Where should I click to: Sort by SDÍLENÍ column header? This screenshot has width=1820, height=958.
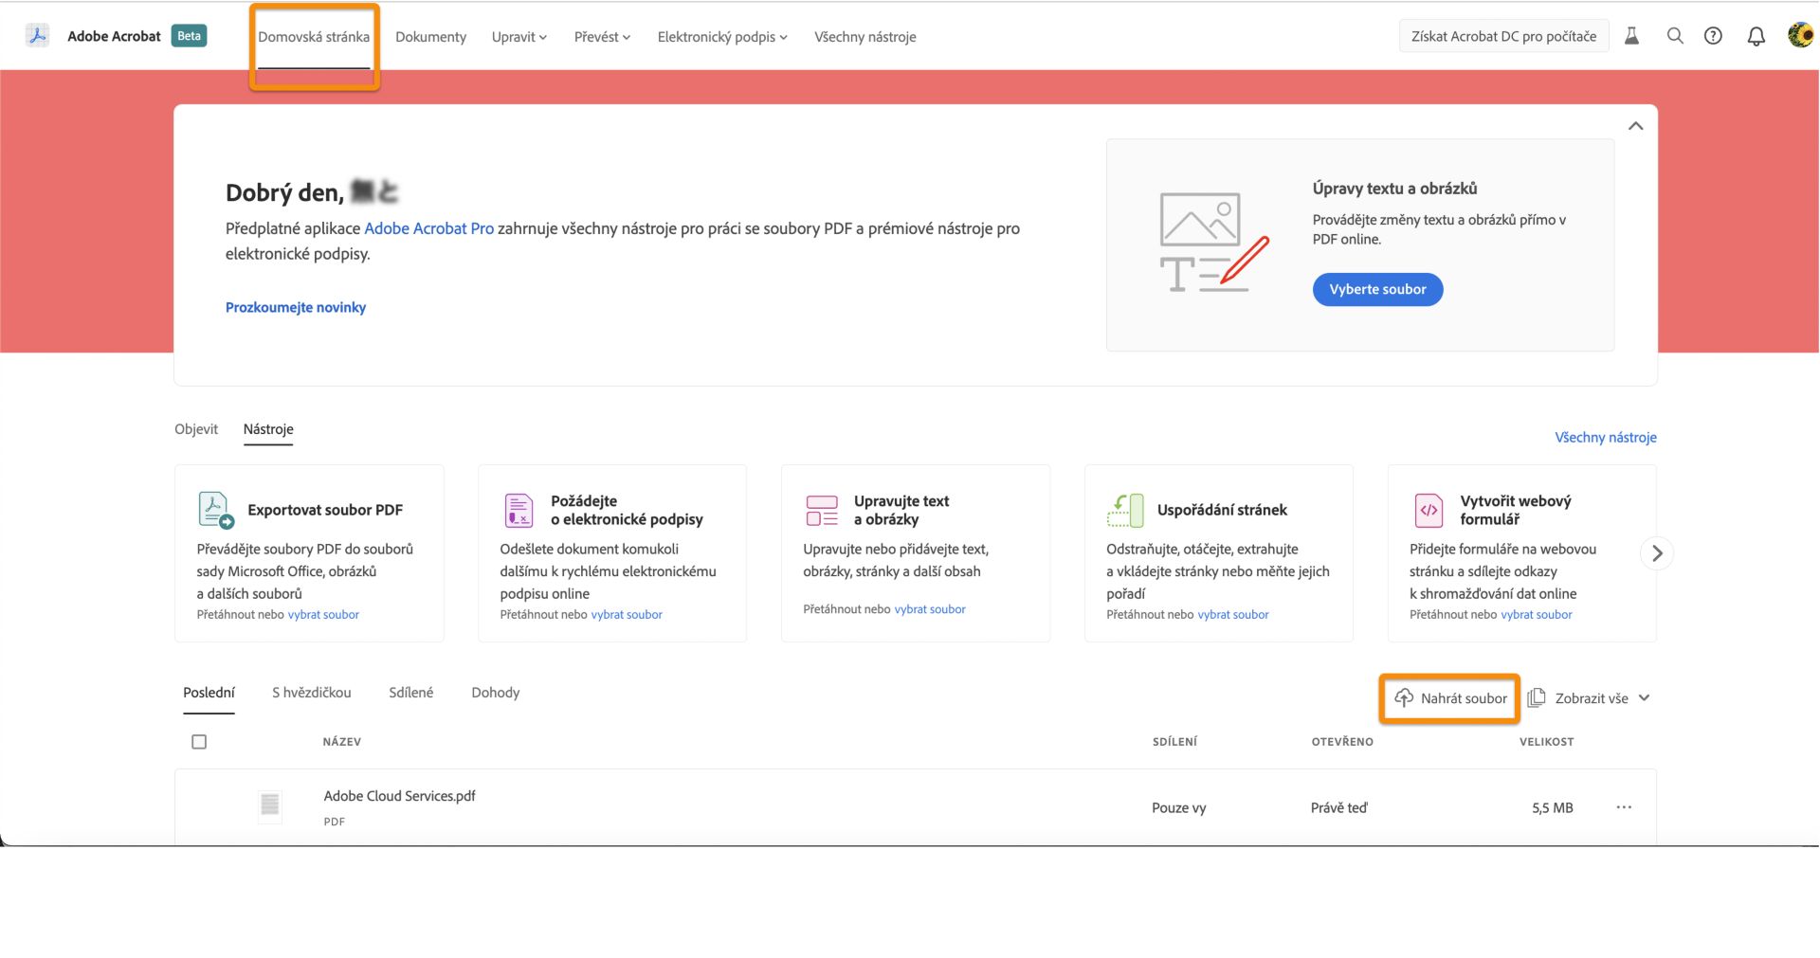coord(1174,742)
